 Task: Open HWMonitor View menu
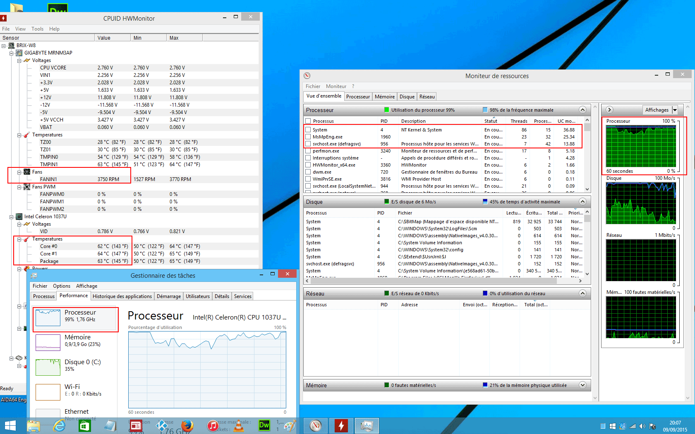click(20, 29)
